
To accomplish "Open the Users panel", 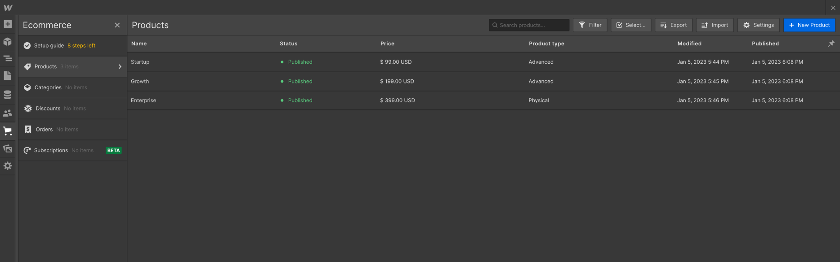I will click(x=8, y=113).
